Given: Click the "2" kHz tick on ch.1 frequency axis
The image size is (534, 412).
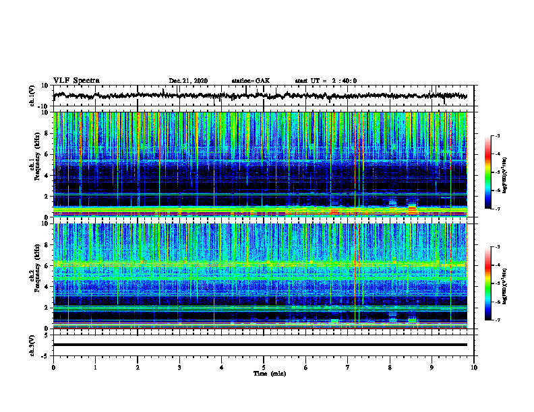Looking at the screenshot, I should [47, 197].
